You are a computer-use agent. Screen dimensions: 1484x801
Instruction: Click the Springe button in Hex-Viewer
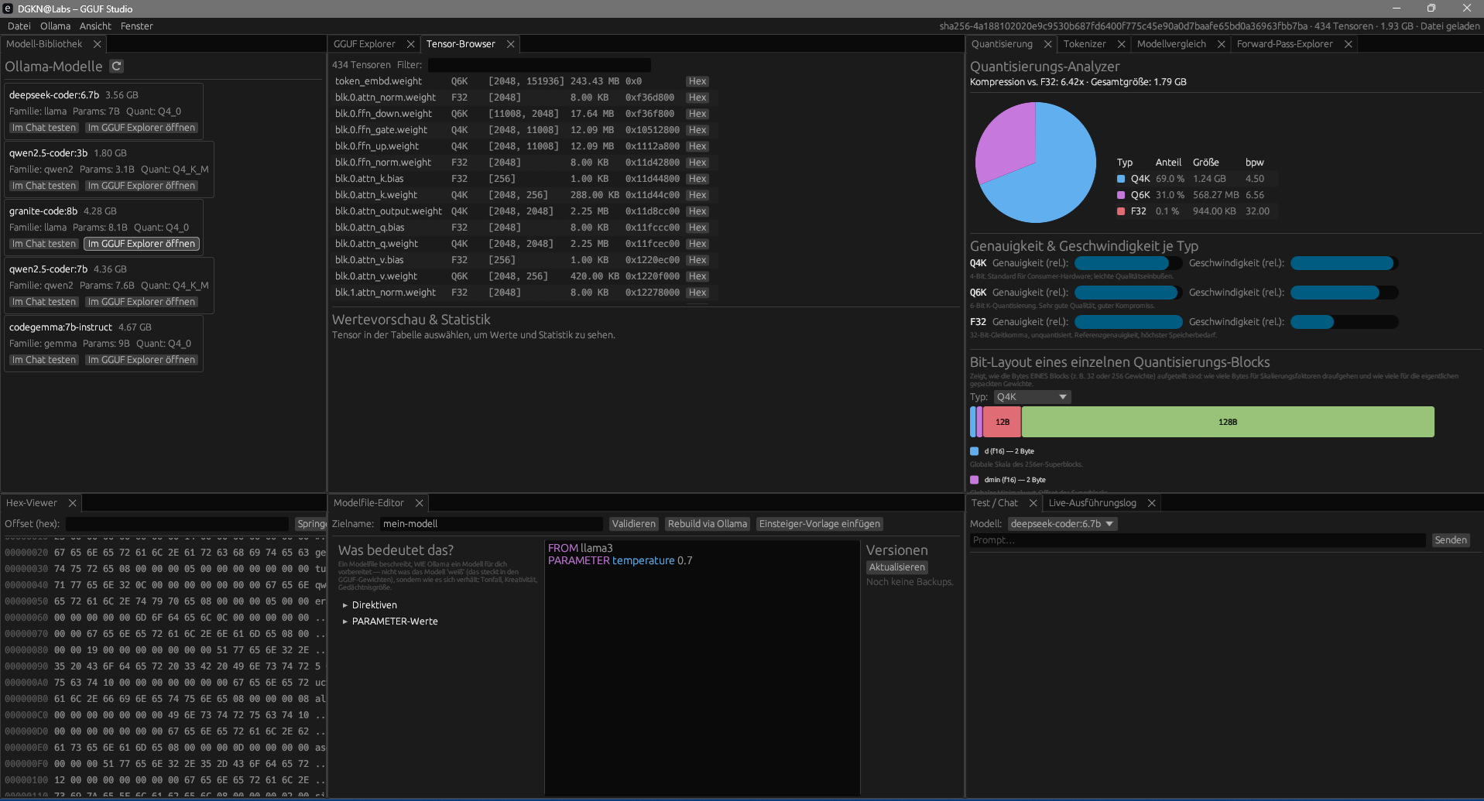tap(311, 524)
